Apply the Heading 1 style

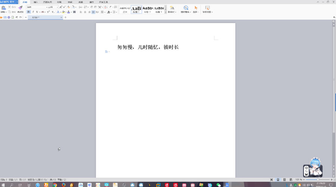point(136,9)
